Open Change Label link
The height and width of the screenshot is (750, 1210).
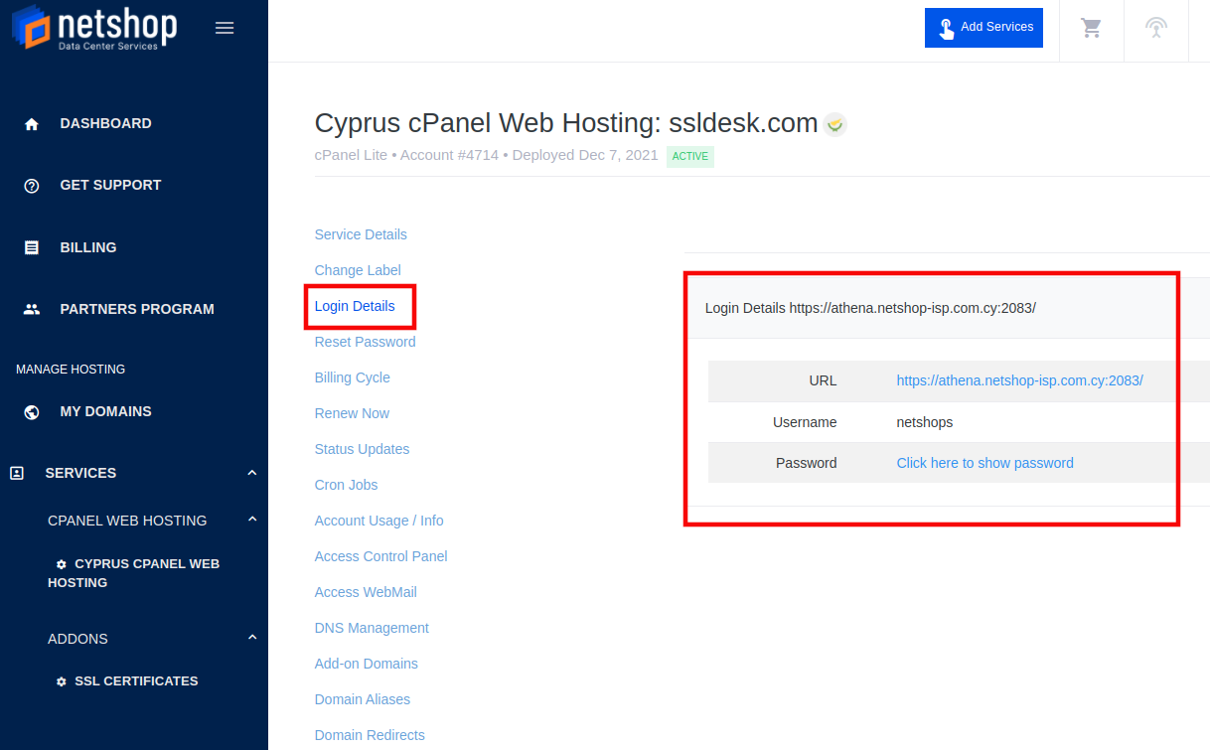358,270
